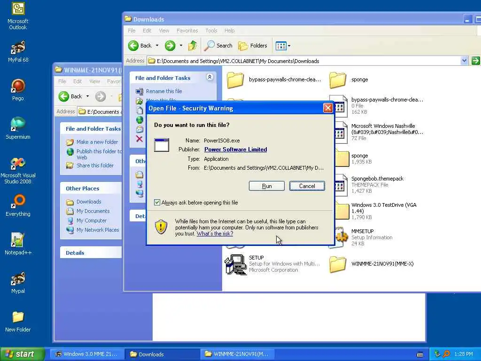Select New Folder on desktop

coord(18,321)
